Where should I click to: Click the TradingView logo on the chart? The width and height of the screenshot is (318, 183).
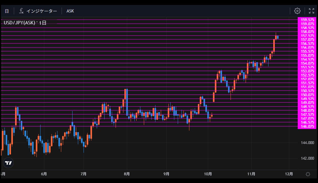(8, 163)
